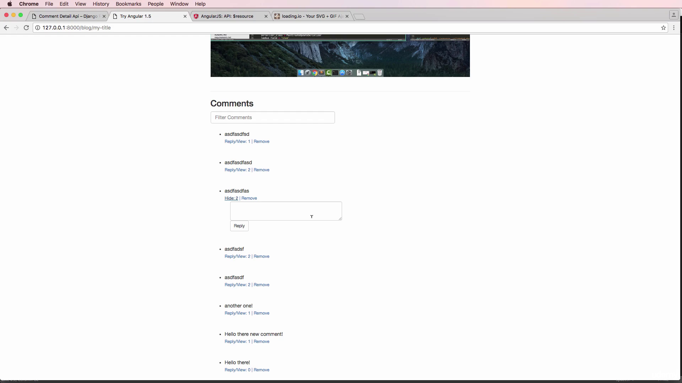Viewport: 682px width, 383px height.
Task: Focus the reply text area
Action: 286,211
